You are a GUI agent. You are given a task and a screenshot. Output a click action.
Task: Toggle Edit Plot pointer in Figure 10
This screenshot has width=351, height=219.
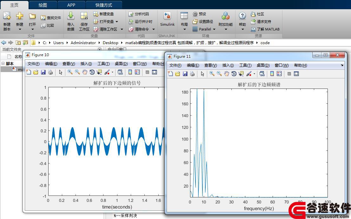[x=61, y=72]
